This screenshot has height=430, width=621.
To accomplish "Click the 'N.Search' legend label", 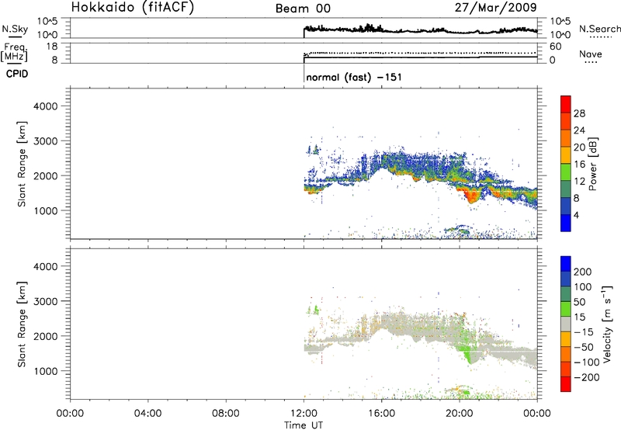I will (599, 29).
